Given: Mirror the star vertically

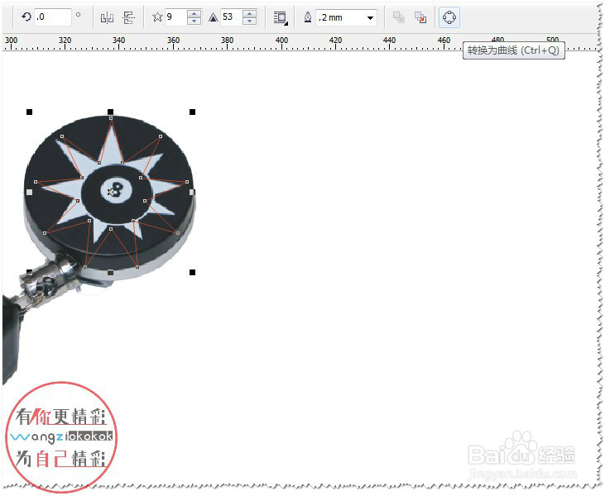Looking at the screenshot, I should click(128, 17).
